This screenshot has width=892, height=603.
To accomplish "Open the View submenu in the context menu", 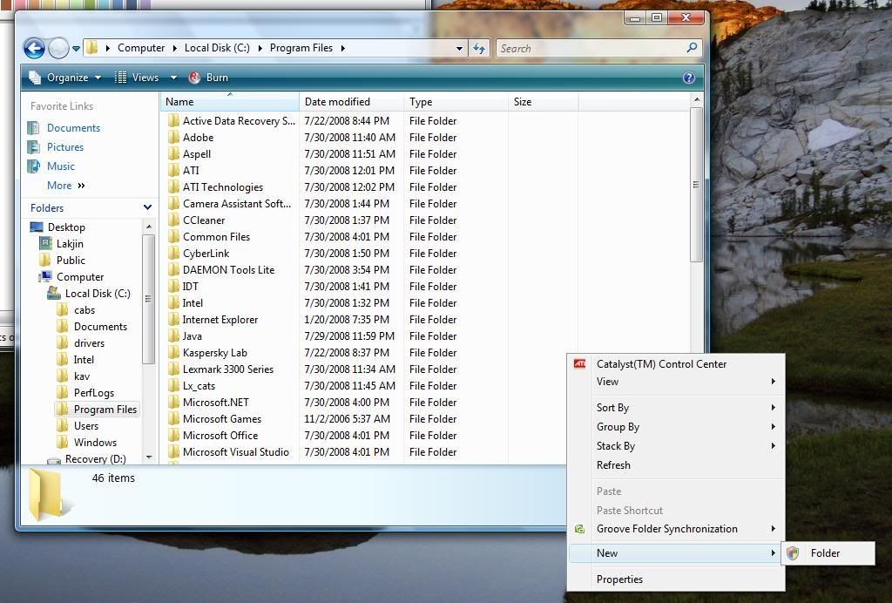I will pos(676,382).
